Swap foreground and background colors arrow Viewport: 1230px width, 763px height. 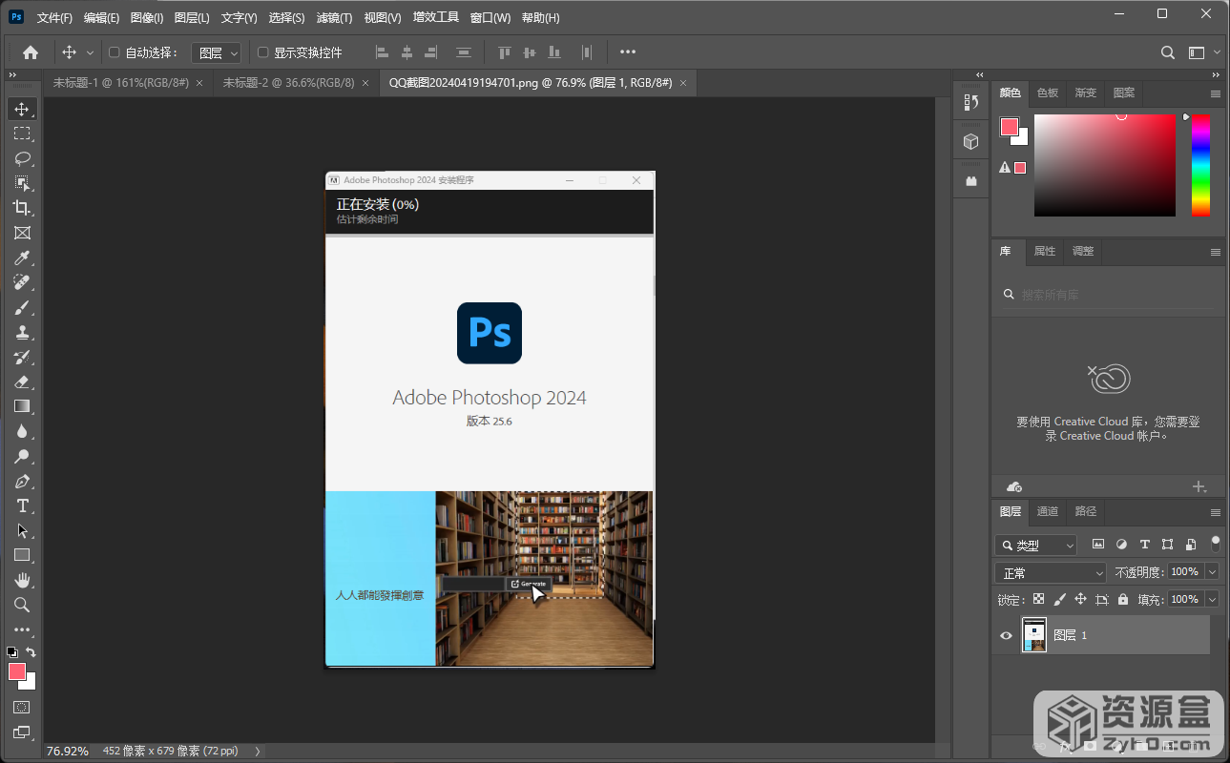31,652
